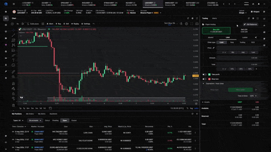Open Chart widget gear settings
This screenshot has width=271, height=152.
[192, 18]
